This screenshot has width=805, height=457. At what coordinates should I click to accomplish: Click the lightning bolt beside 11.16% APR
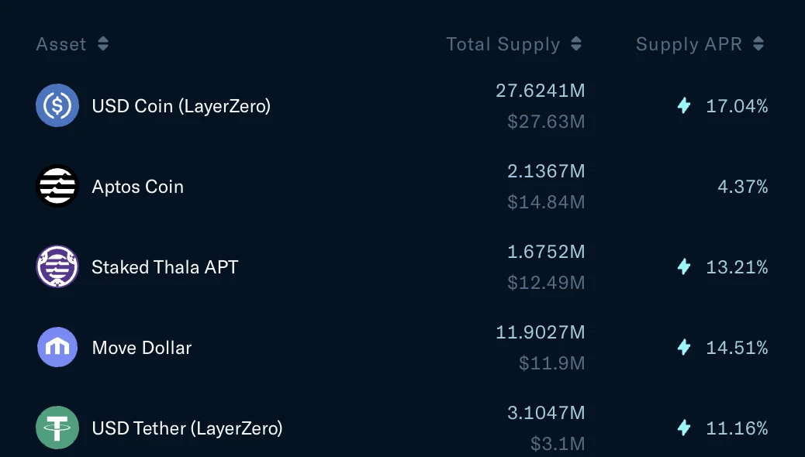(x=684, y=428)
